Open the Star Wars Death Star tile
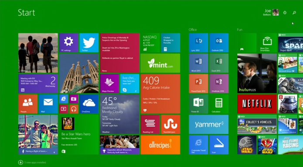 (x=247, y=145)
